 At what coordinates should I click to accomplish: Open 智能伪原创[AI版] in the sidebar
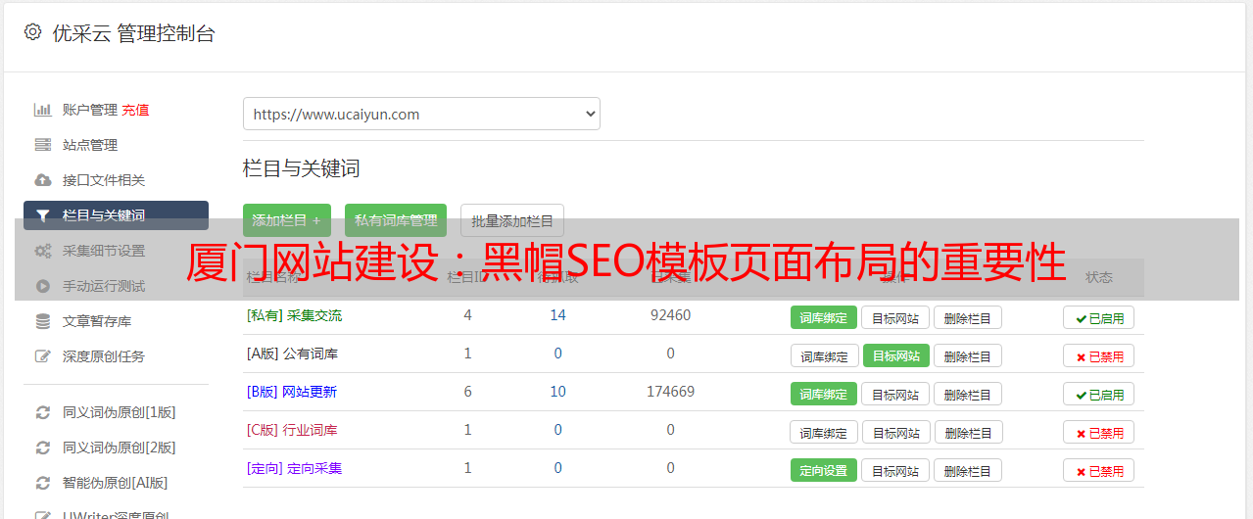point(116,483)
